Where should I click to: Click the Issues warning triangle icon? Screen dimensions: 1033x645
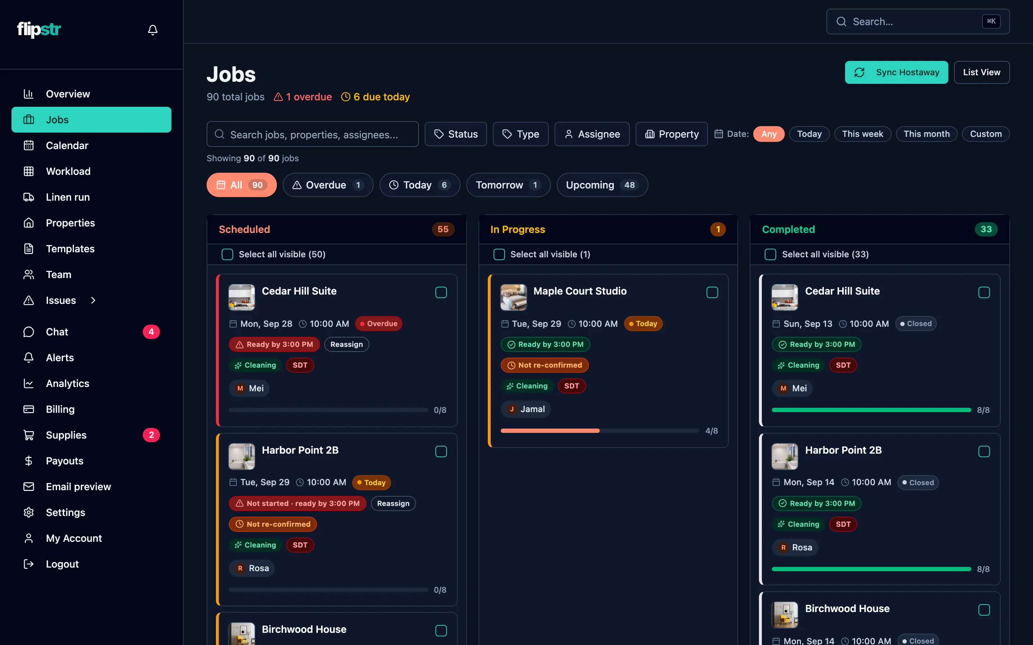point(29,300)
